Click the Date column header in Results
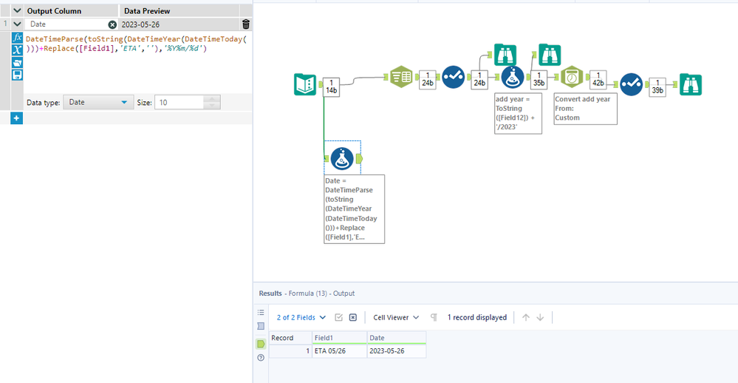Screen dimensions: 738x383 pyautogui.click(x=397, y=338)
